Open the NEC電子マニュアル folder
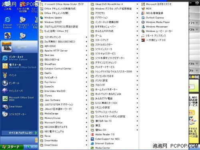Image resolution: width=200 pixels, height=150 pixels. pos(64,132)
